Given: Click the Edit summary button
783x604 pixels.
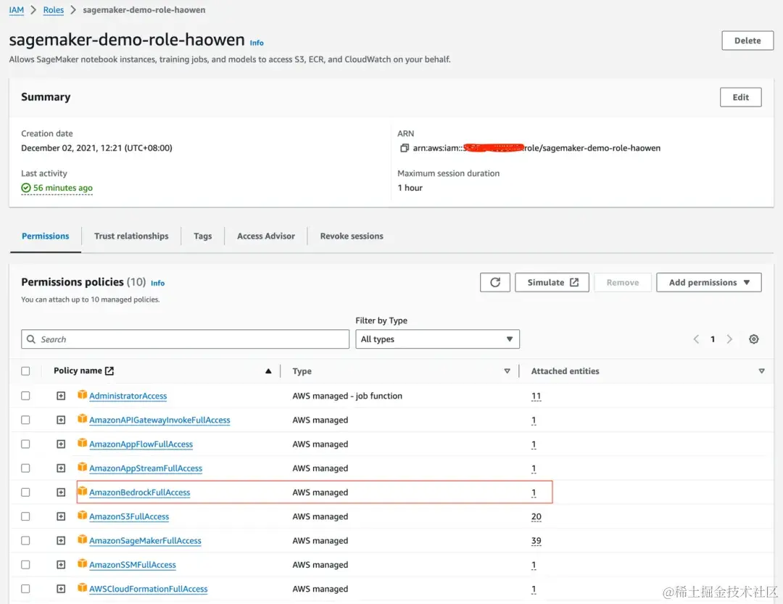Looking at the screenshot, I should (740, 97).
